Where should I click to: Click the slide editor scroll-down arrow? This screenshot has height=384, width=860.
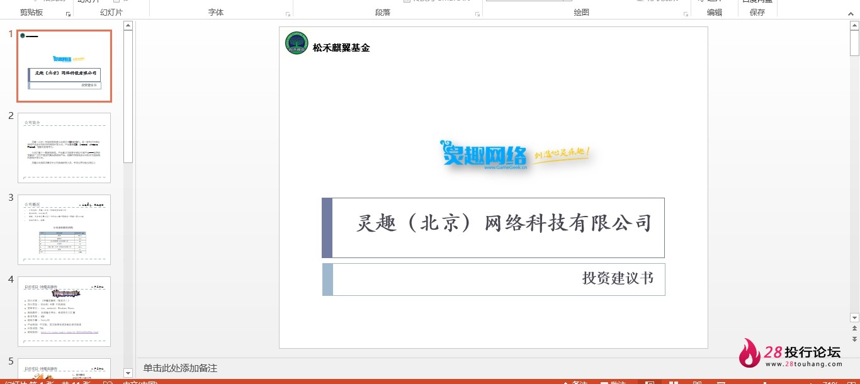point(854,318)
